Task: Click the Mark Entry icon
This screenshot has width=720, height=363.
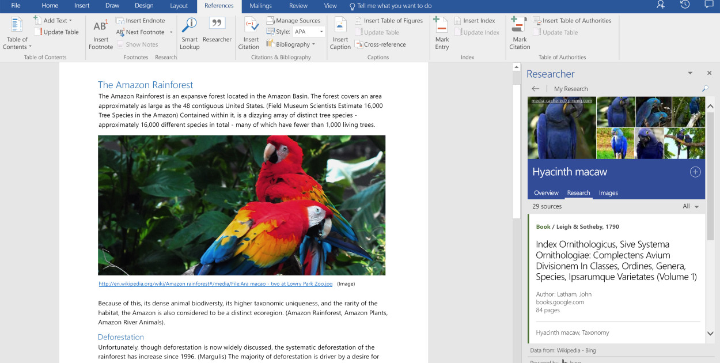Action: (442, 26)
